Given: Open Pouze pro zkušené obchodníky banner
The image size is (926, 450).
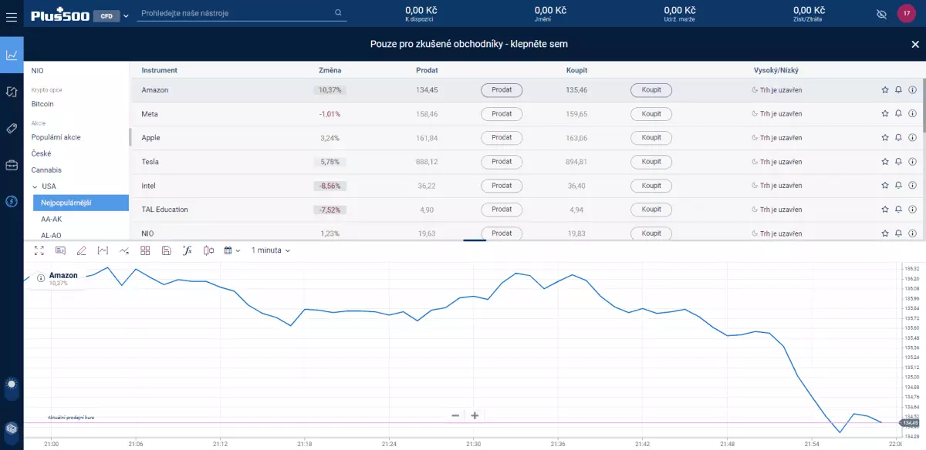Looking at the screenshot, I should (469, 44).
